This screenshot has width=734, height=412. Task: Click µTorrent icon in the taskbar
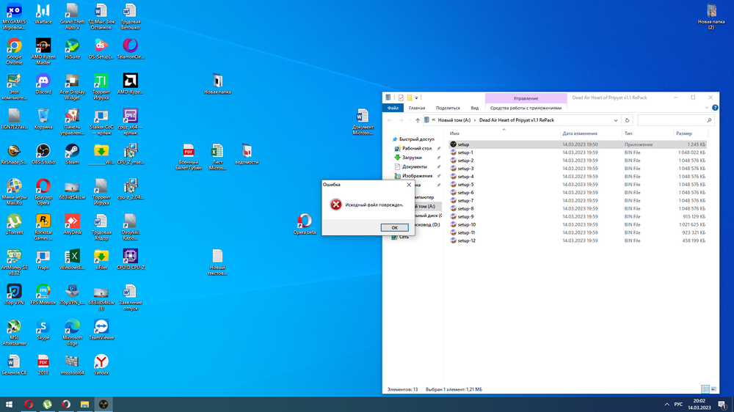47,404
